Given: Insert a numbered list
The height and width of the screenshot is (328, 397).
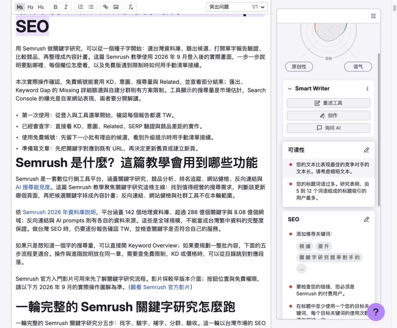Looking at the screenshot, I should [x=81, y=7].
